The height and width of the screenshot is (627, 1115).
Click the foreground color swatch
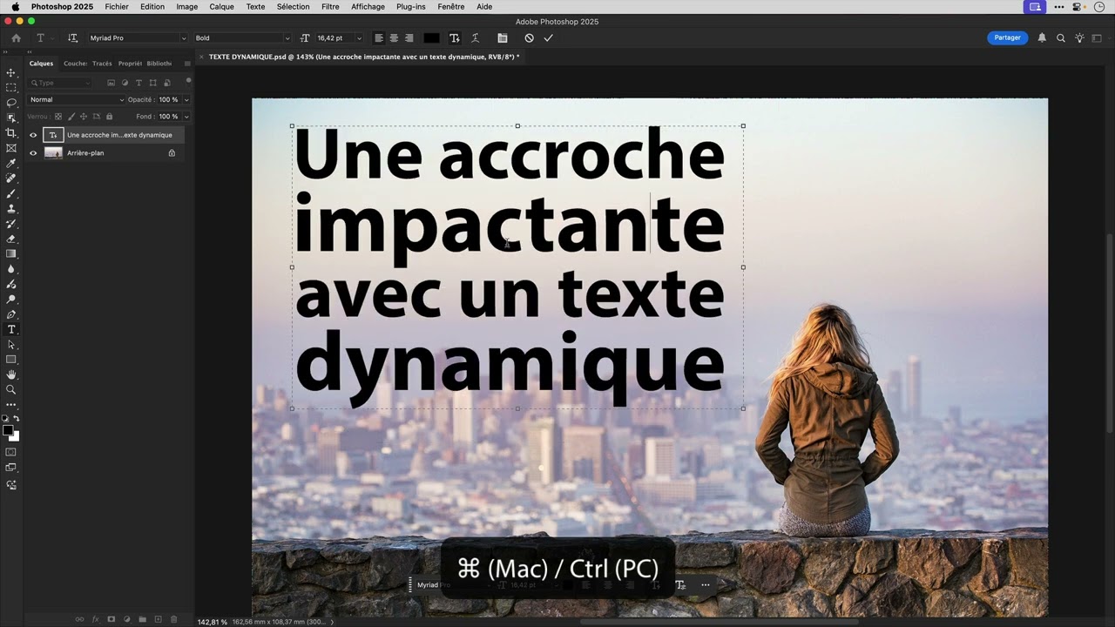click(x=8, y=430)
